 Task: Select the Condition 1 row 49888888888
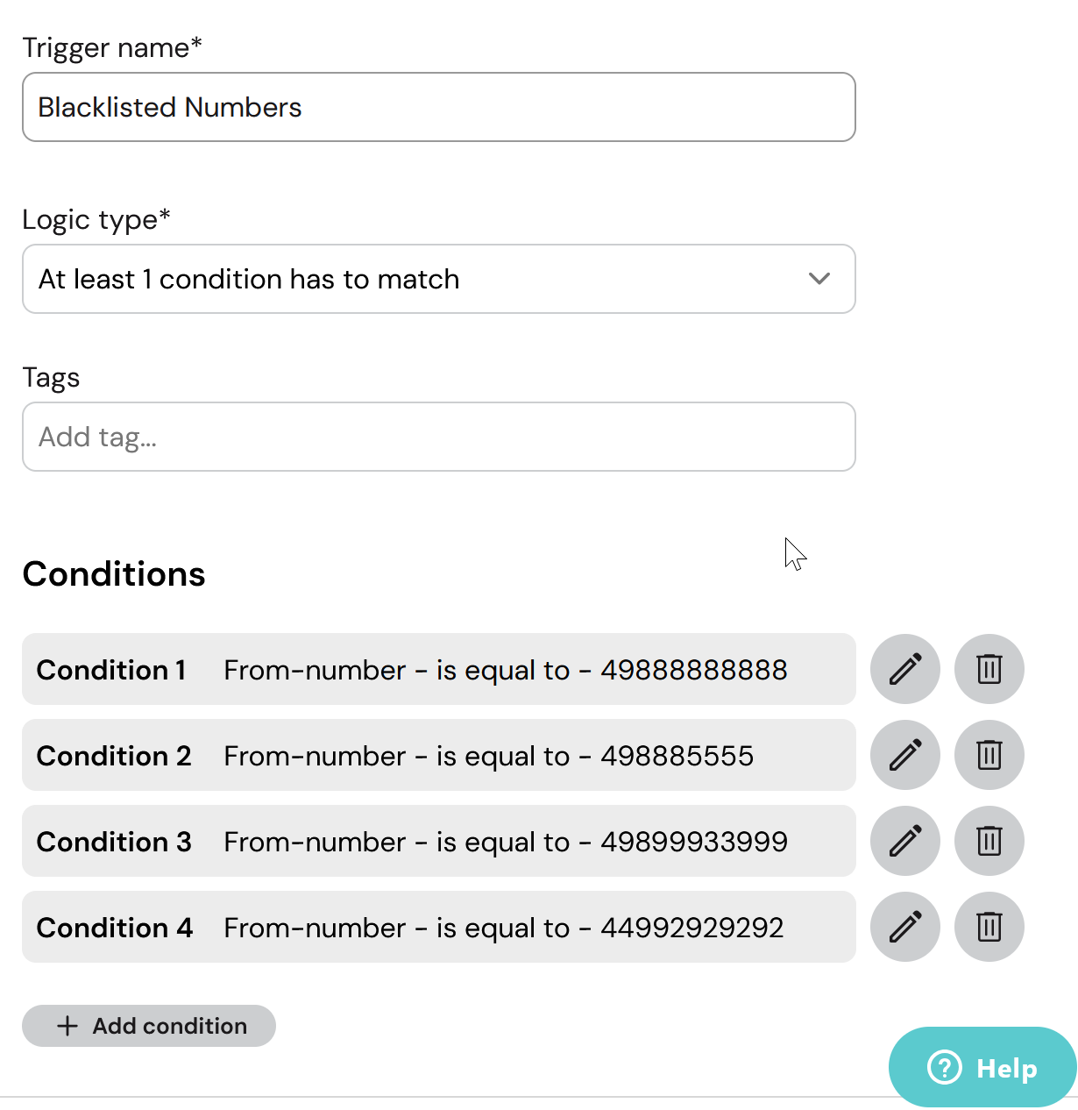[x=438, y=669]
